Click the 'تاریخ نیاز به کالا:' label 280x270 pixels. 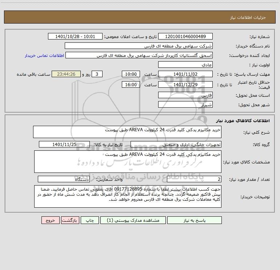(x=108, y=145)
